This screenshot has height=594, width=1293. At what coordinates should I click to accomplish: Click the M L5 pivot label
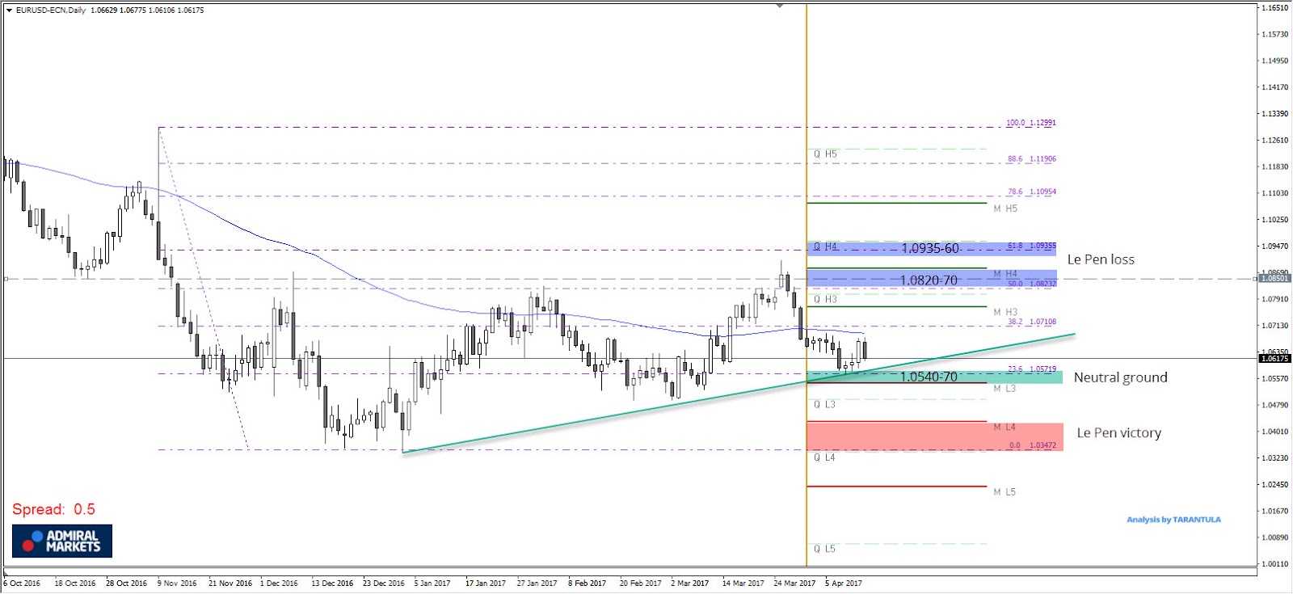[1004, 491]
